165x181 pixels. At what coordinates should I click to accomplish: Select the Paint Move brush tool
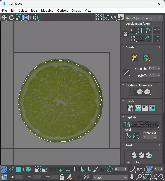point(134,57)
